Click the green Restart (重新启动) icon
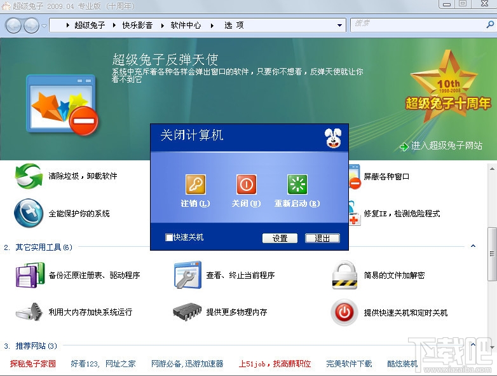497x376 pixels. pos(297,185)
